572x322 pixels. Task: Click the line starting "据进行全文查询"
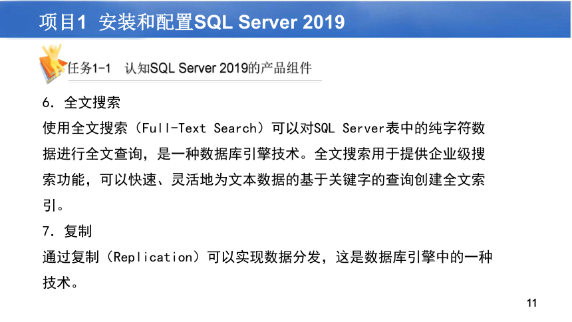click(264, 154)
